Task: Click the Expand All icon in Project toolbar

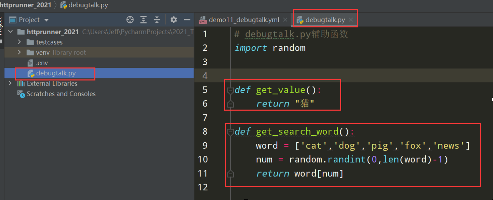Action: (x=143, y=20)
